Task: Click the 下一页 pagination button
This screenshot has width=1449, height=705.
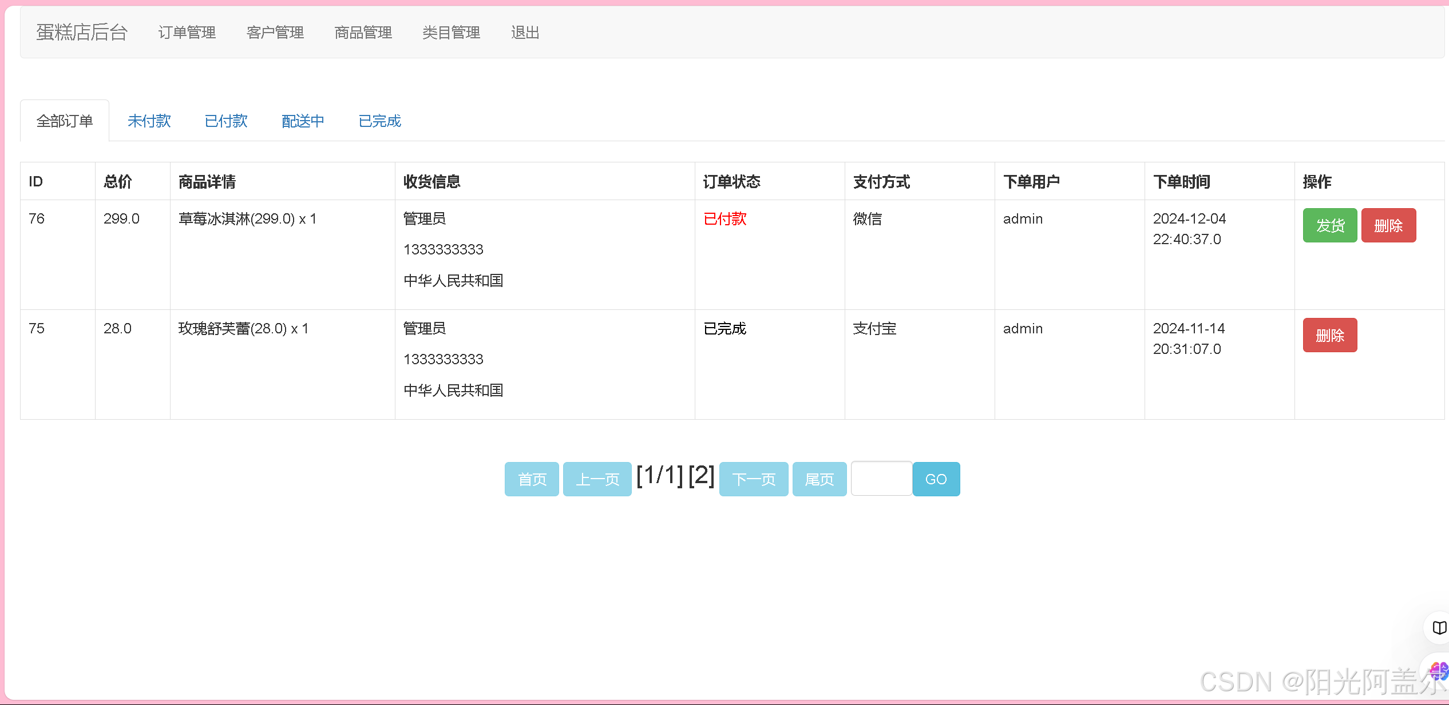Action: coord(754,479)
